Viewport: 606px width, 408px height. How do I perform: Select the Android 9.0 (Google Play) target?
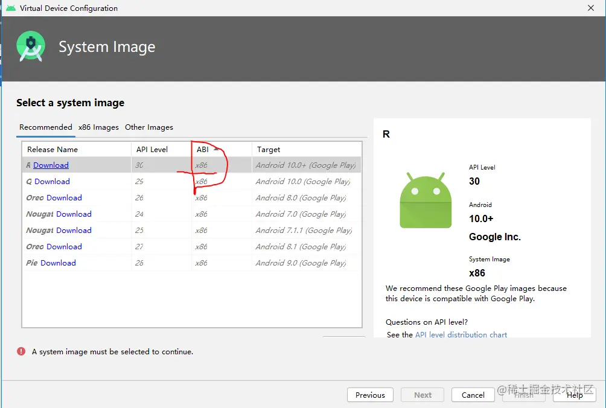(x=301, y=263)
